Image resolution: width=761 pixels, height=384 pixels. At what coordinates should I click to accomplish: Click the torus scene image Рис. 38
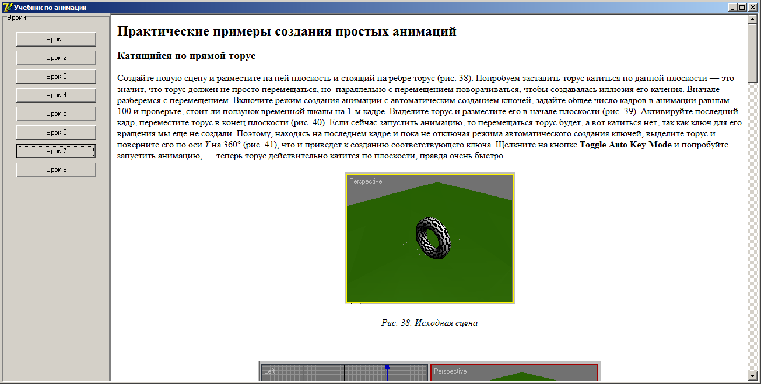[430, 238]
